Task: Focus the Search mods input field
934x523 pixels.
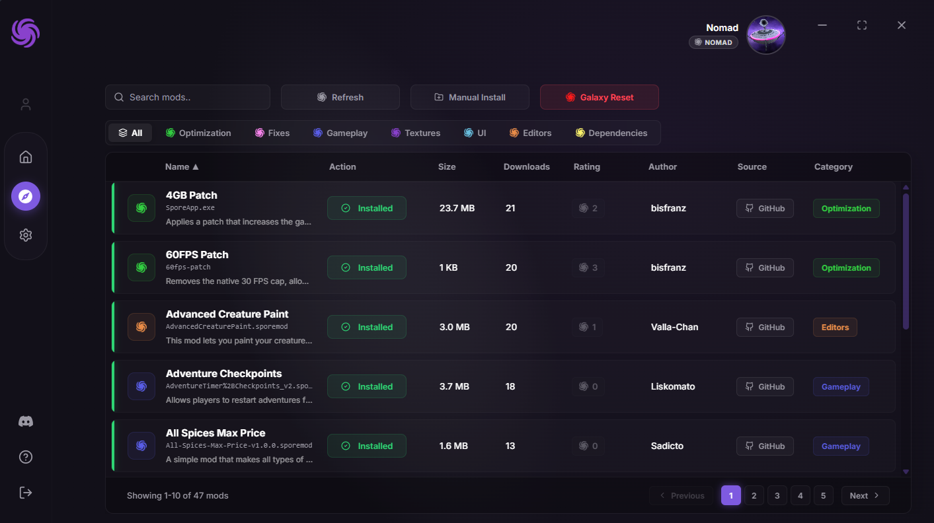Action: [188, 97]
